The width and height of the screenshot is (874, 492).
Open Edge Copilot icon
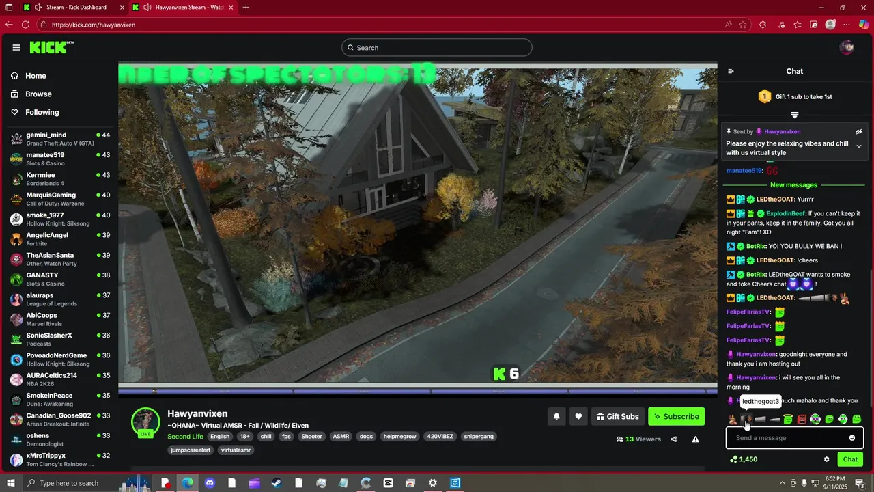point(864,25)
